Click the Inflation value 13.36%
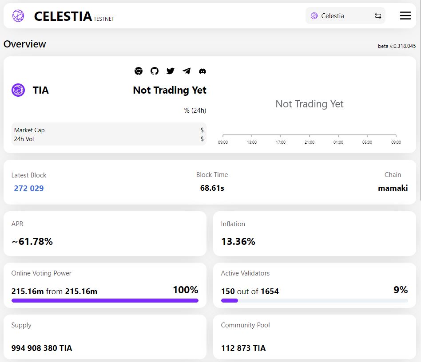 click(238, 241)
